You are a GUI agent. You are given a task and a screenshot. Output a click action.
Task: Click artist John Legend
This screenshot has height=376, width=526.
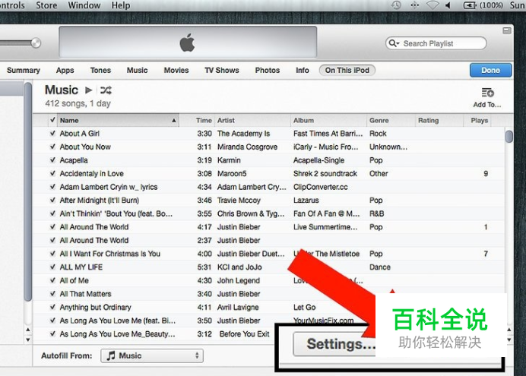pyautogui.click(x=238, y=280)
